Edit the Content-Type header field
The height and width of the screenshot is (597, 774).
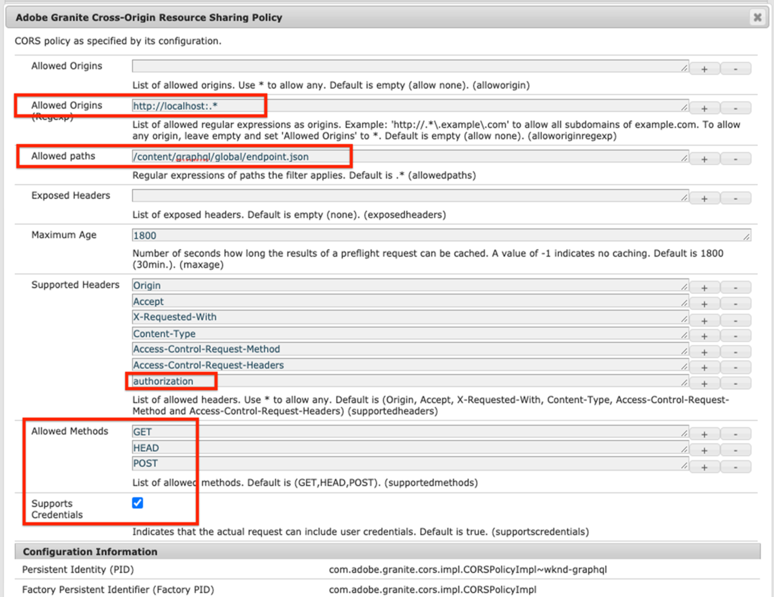410,333
